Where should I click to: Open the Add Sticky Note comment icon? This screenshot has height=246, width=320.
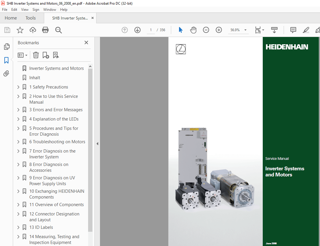(293, 30)
